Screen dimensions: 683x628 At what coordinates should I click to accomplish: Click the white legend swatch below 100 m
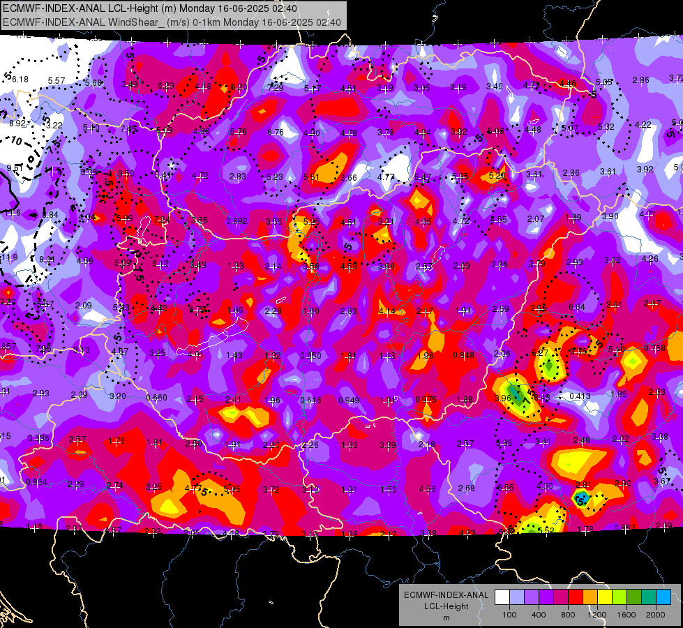click(502, 597)
